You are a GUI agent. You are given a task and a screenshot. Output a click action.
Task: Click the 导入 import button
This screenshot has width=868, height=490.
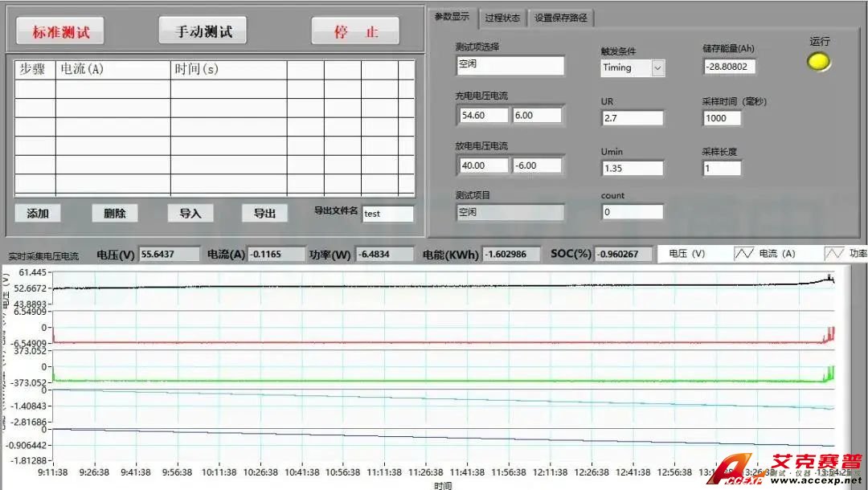[x=190, y=213]
